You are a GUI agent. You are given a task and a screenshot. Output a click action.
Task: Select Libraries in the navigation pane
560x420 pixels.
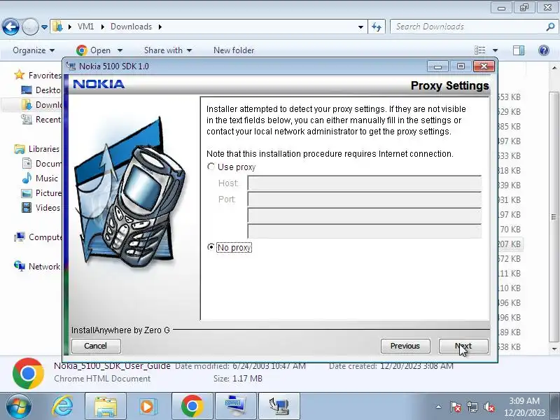37,149
